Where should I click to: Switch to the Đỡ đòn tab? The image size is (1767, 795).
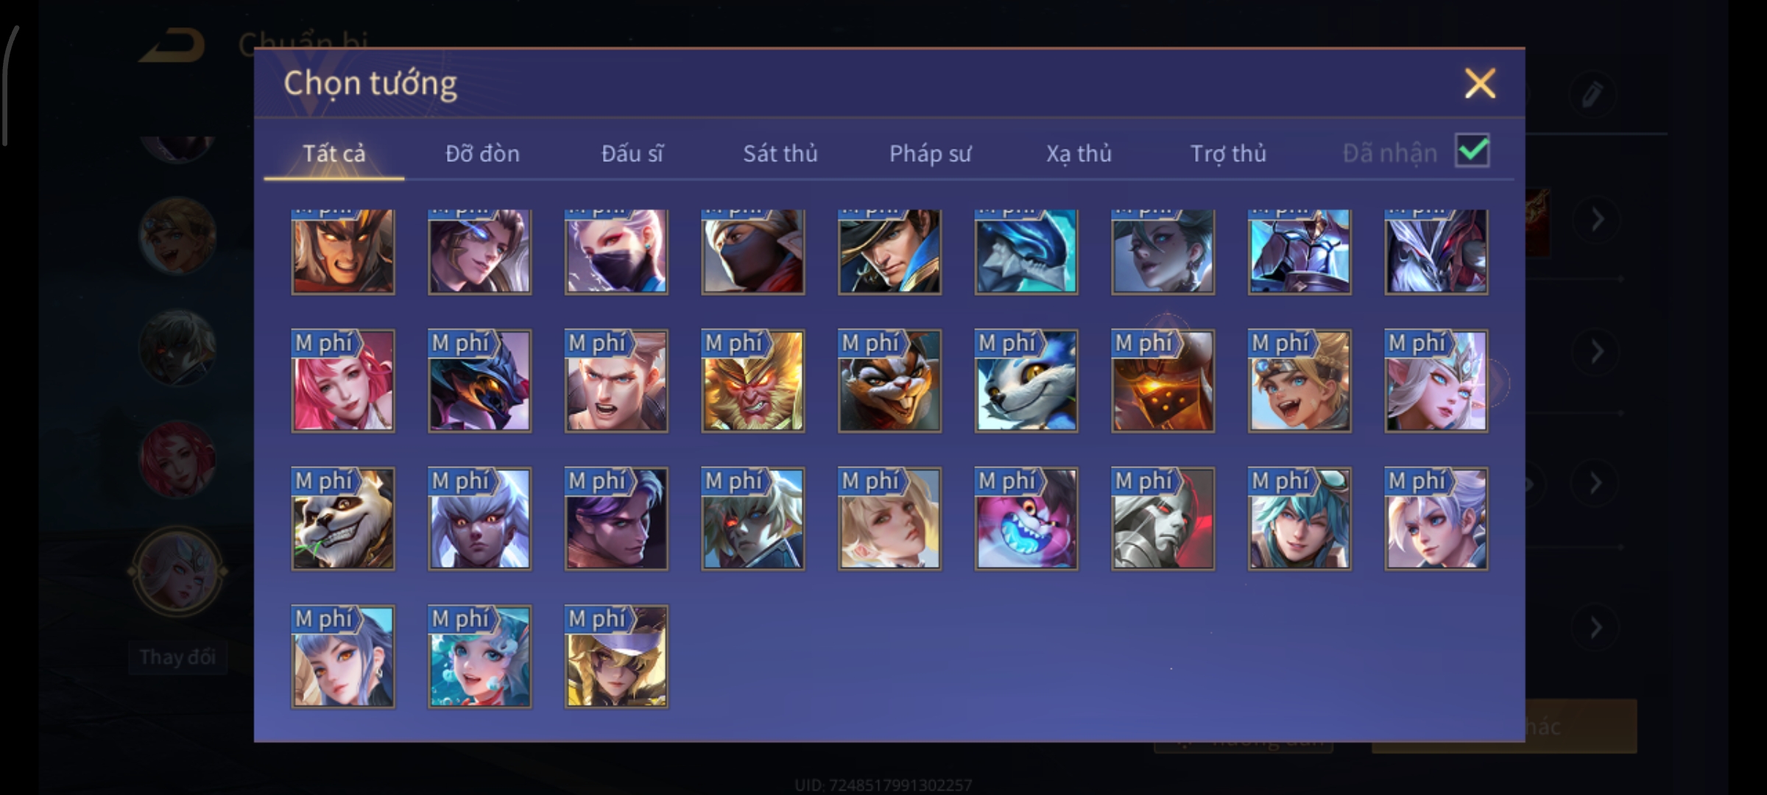click(x=482, y=153)
